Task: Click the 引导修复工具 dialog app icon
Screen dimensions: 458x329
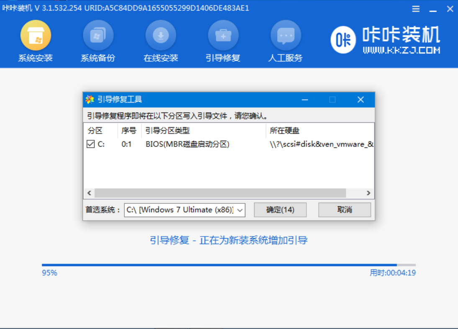Action: (90, 100)
